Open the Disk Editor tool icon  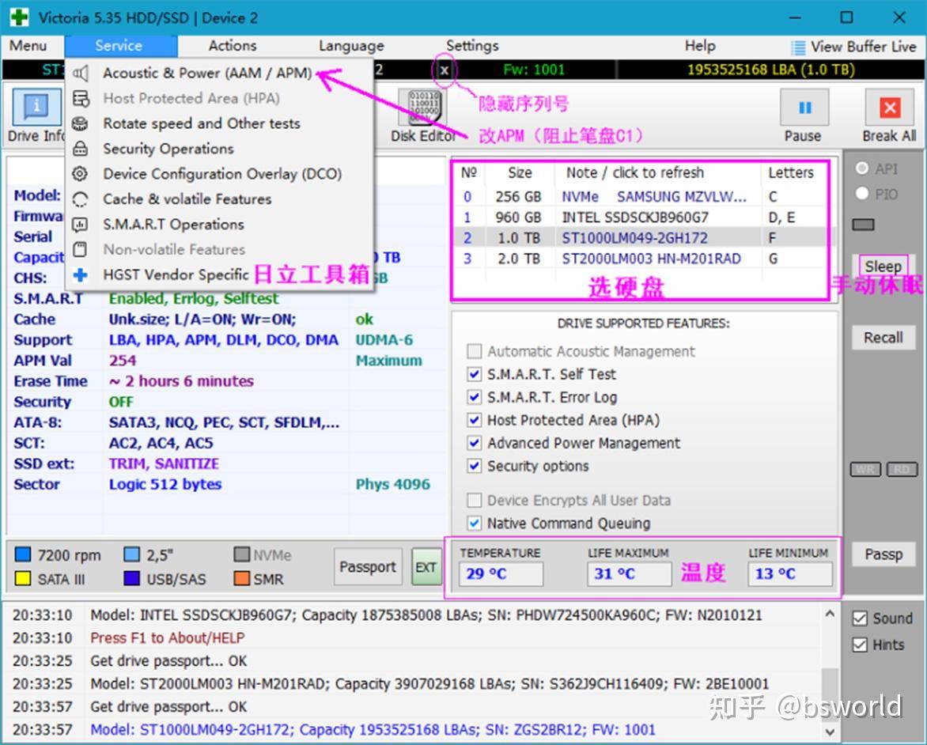click(x=423, y=107)
